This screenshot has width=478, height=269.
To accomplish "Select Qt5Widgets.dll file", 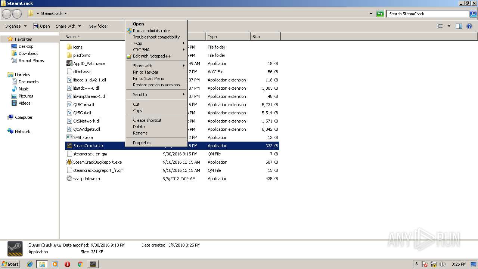I will pyautogui.click(x=87, y=129).
